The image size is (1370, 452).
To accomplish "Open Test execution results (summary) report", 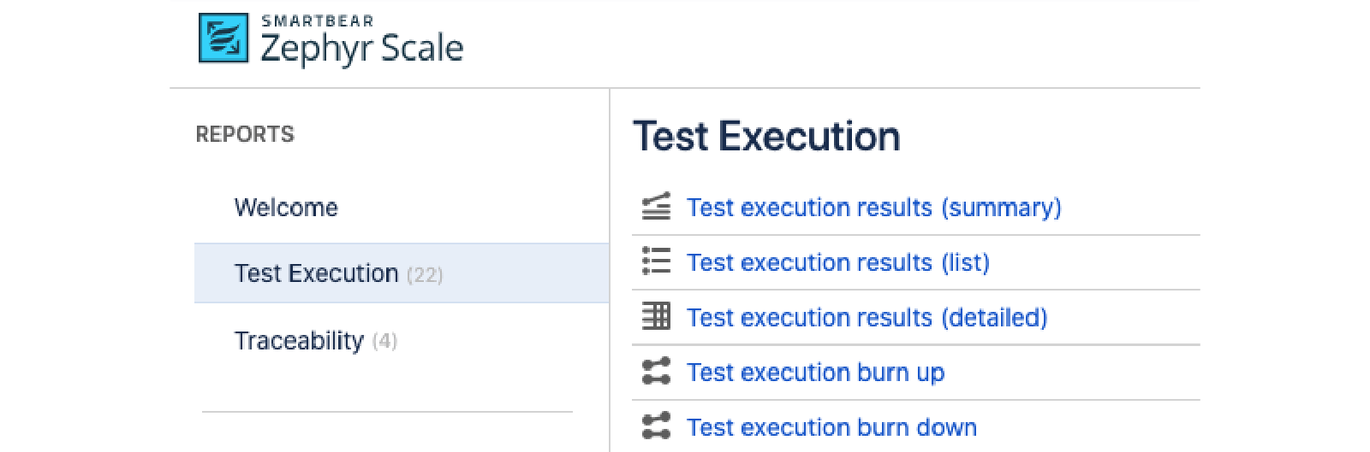I will (873, 208).
